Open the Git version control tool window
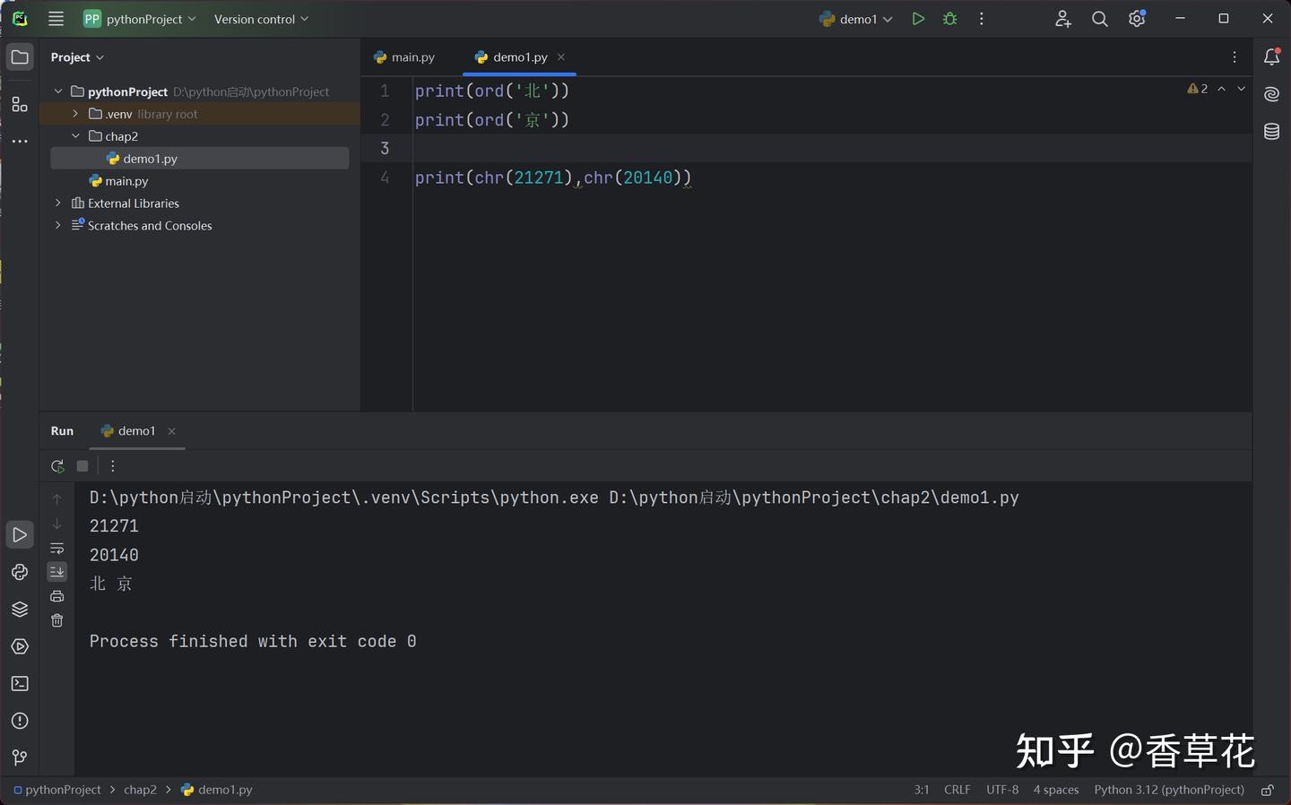 click(20, 758)
